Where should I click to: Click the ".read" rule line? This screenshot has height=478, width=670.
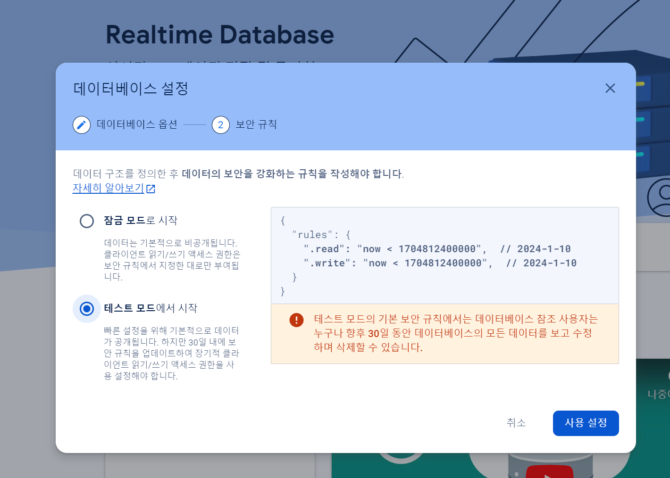click(437, 249)
